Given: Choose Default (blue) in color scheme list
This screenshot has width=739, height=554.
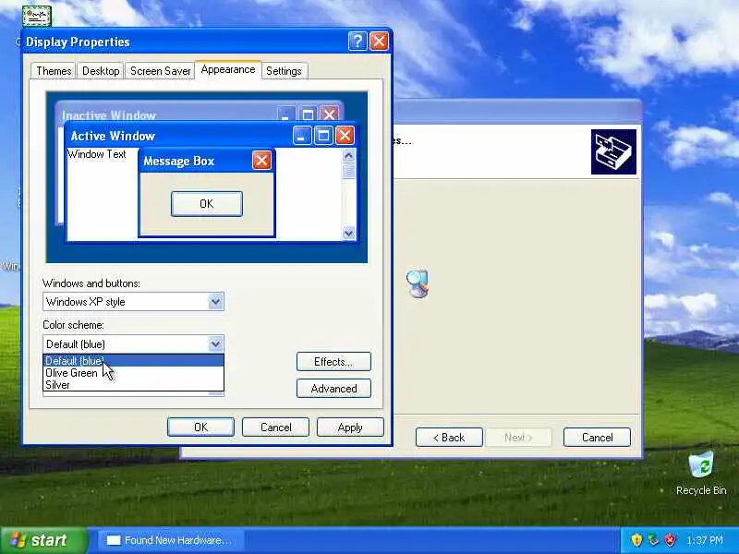Looking at the screenshot, I should click(133, 360).
